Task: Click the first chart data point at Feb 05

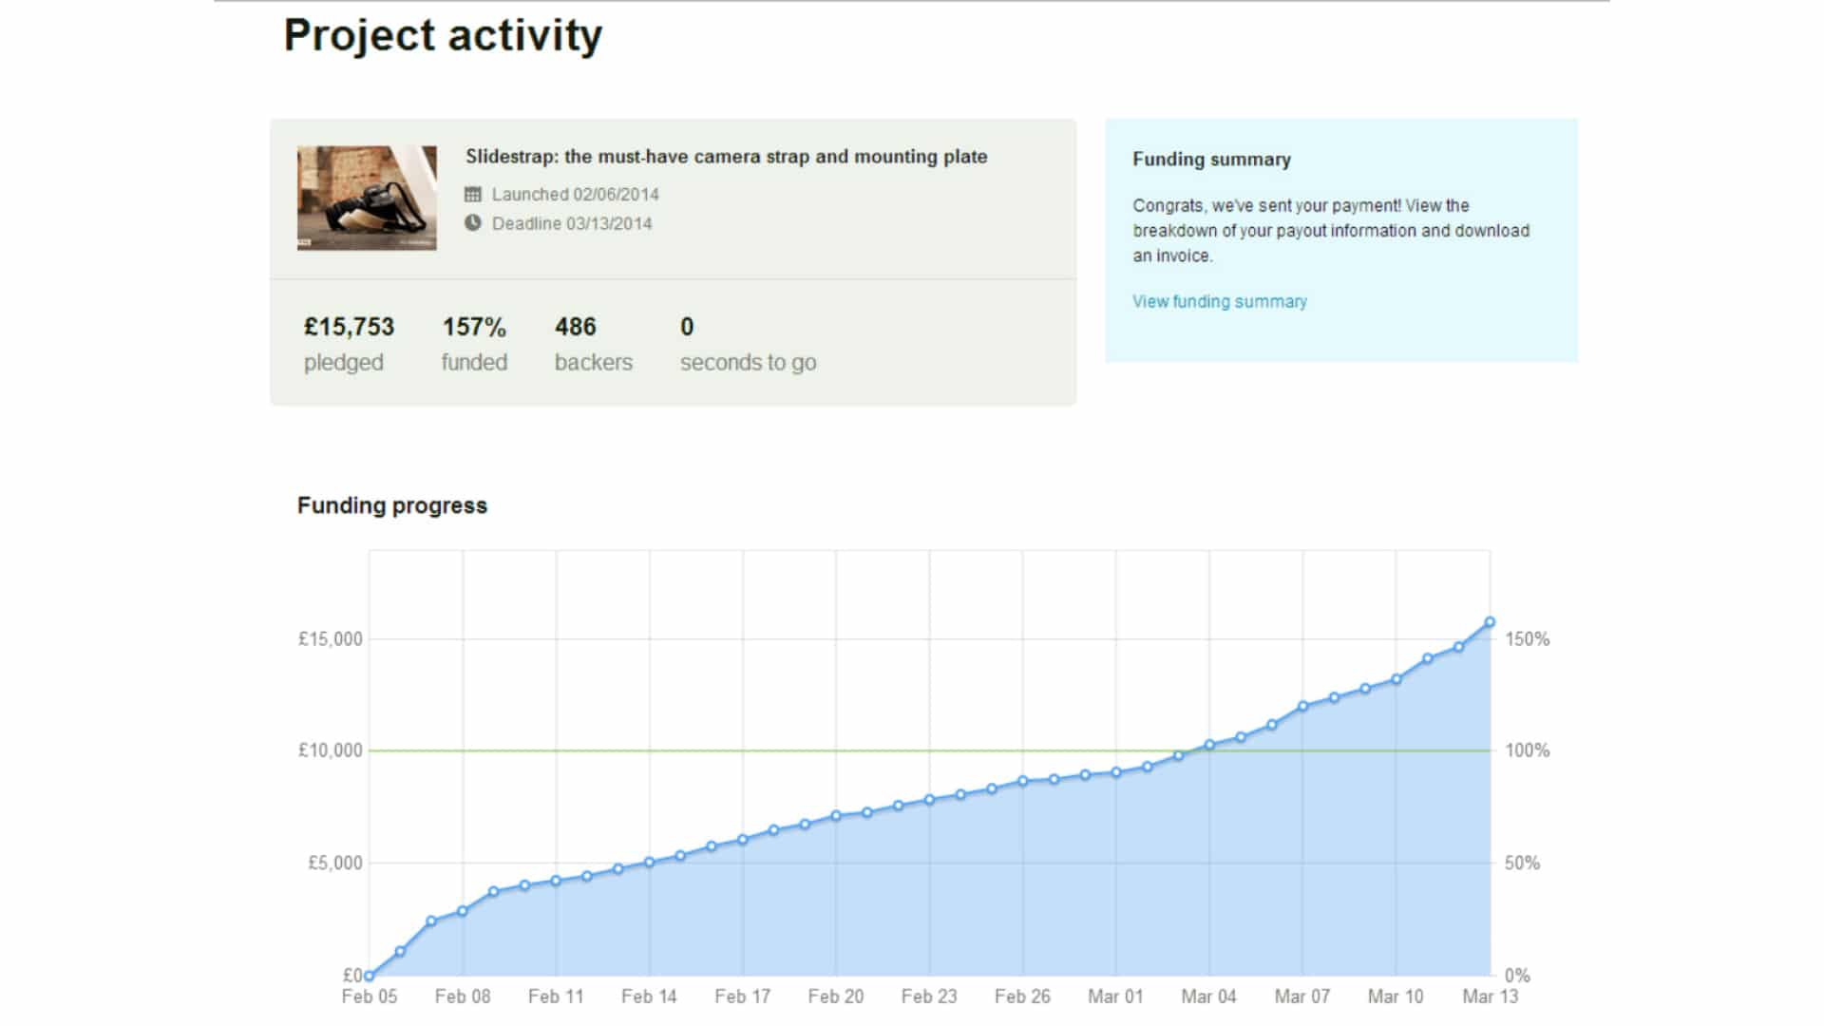Action: [x=370, y=975]
